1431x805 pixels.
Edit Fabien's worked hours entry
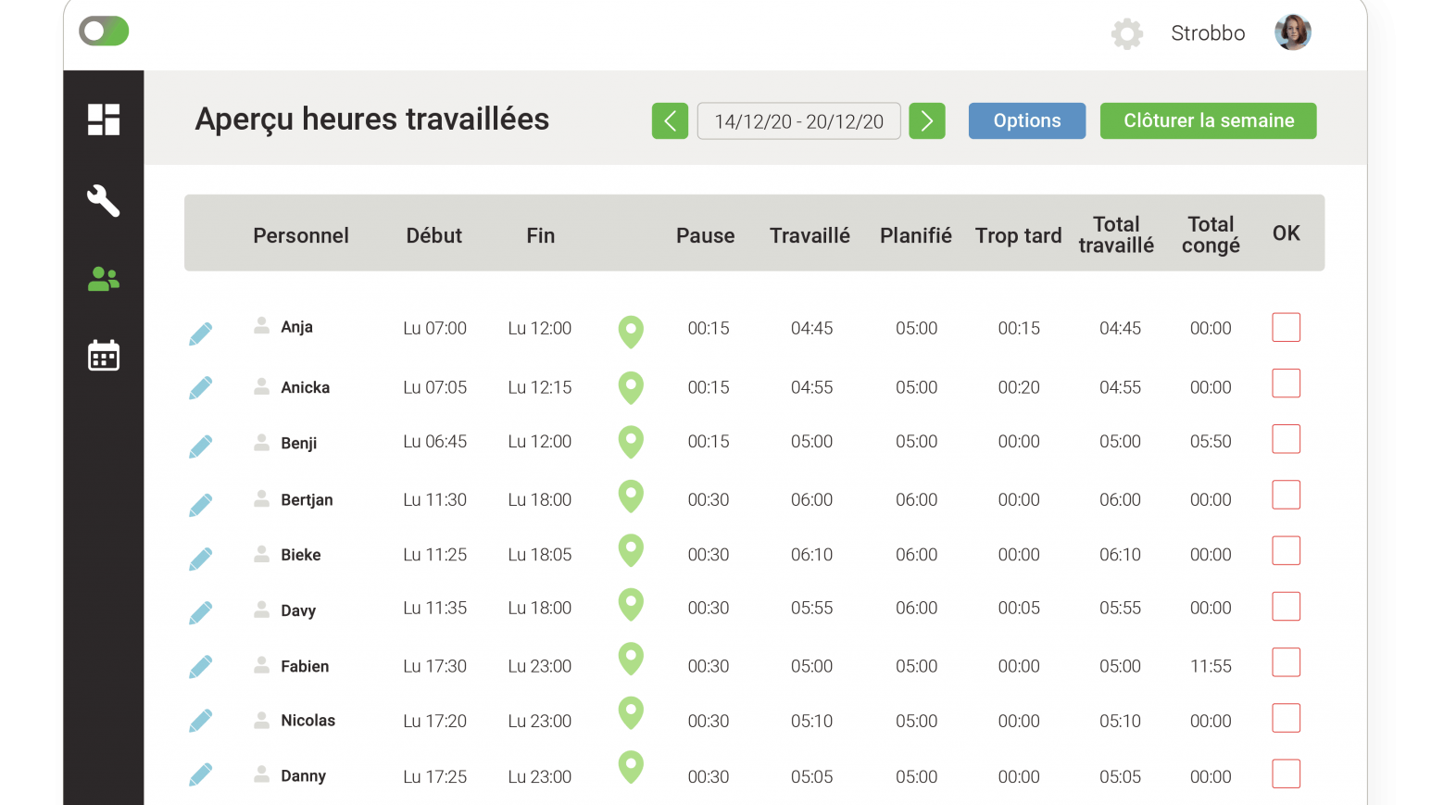[x=201, y=667]
